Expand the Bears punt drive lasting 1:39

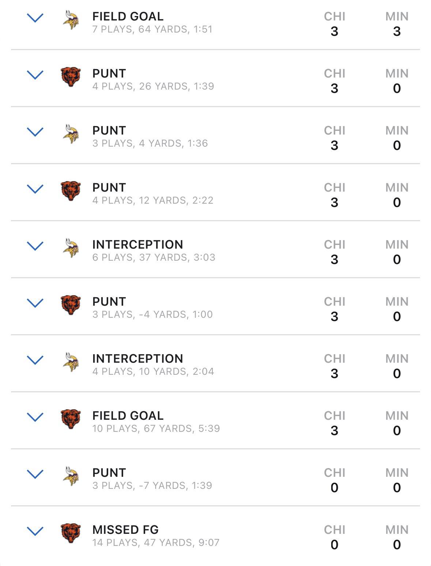point(35,75)
